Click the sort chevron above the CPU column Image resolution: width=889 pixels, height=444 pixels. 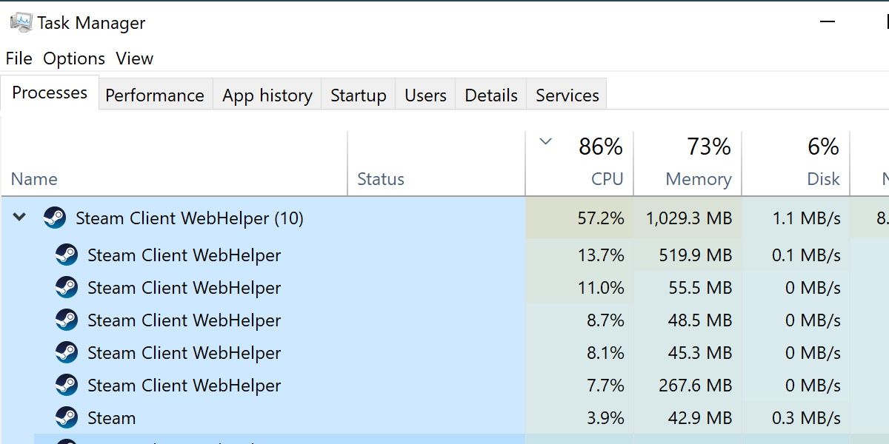pyautogui.click(x=546, y=141)
